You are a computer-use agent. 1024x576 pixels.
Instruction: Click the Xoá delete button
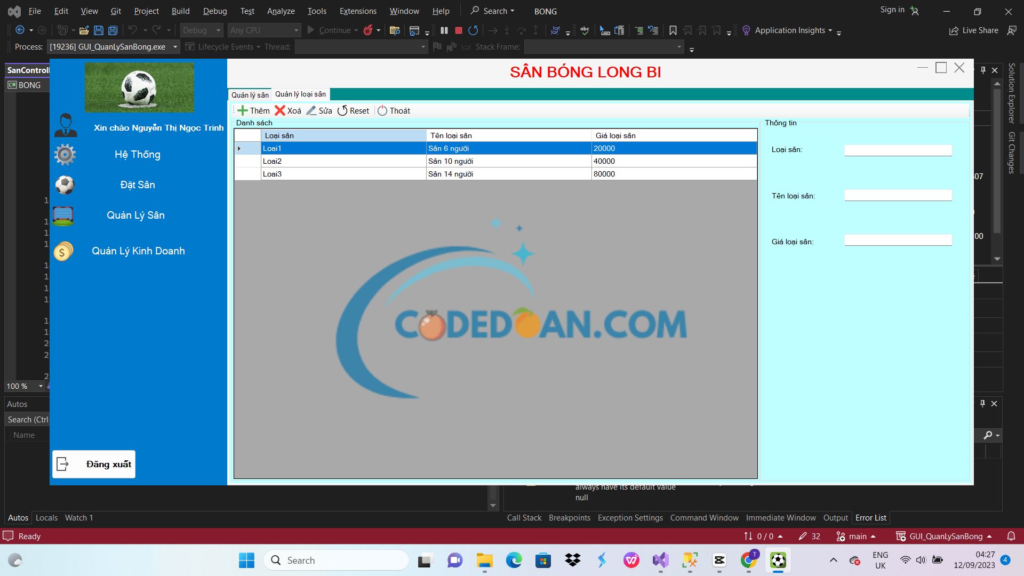point(288,110)
